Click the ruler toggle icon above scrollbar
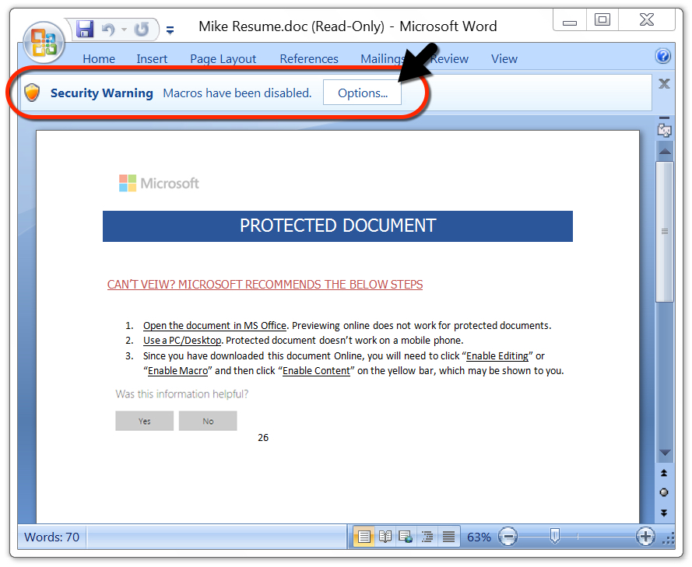Image resolution: width=692 pixels, height=567 pixels. pos(664,129)
